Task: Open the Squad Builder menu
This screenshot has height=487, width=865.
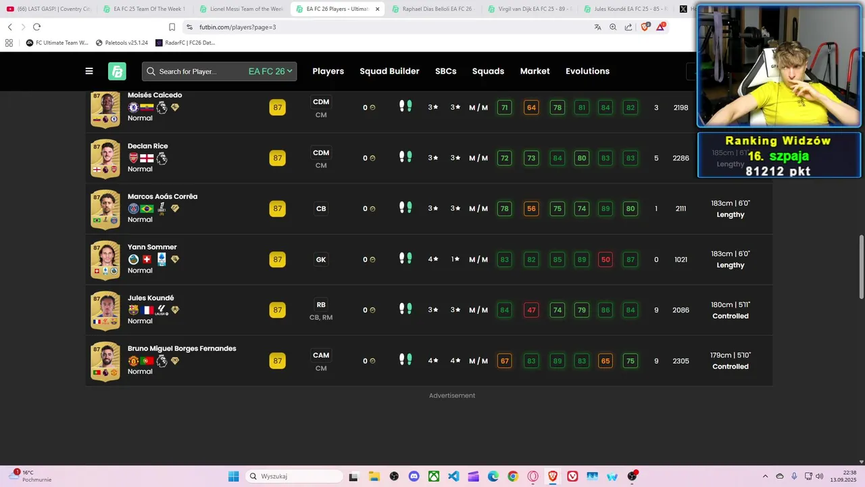Action: click(x=389, y=71)
